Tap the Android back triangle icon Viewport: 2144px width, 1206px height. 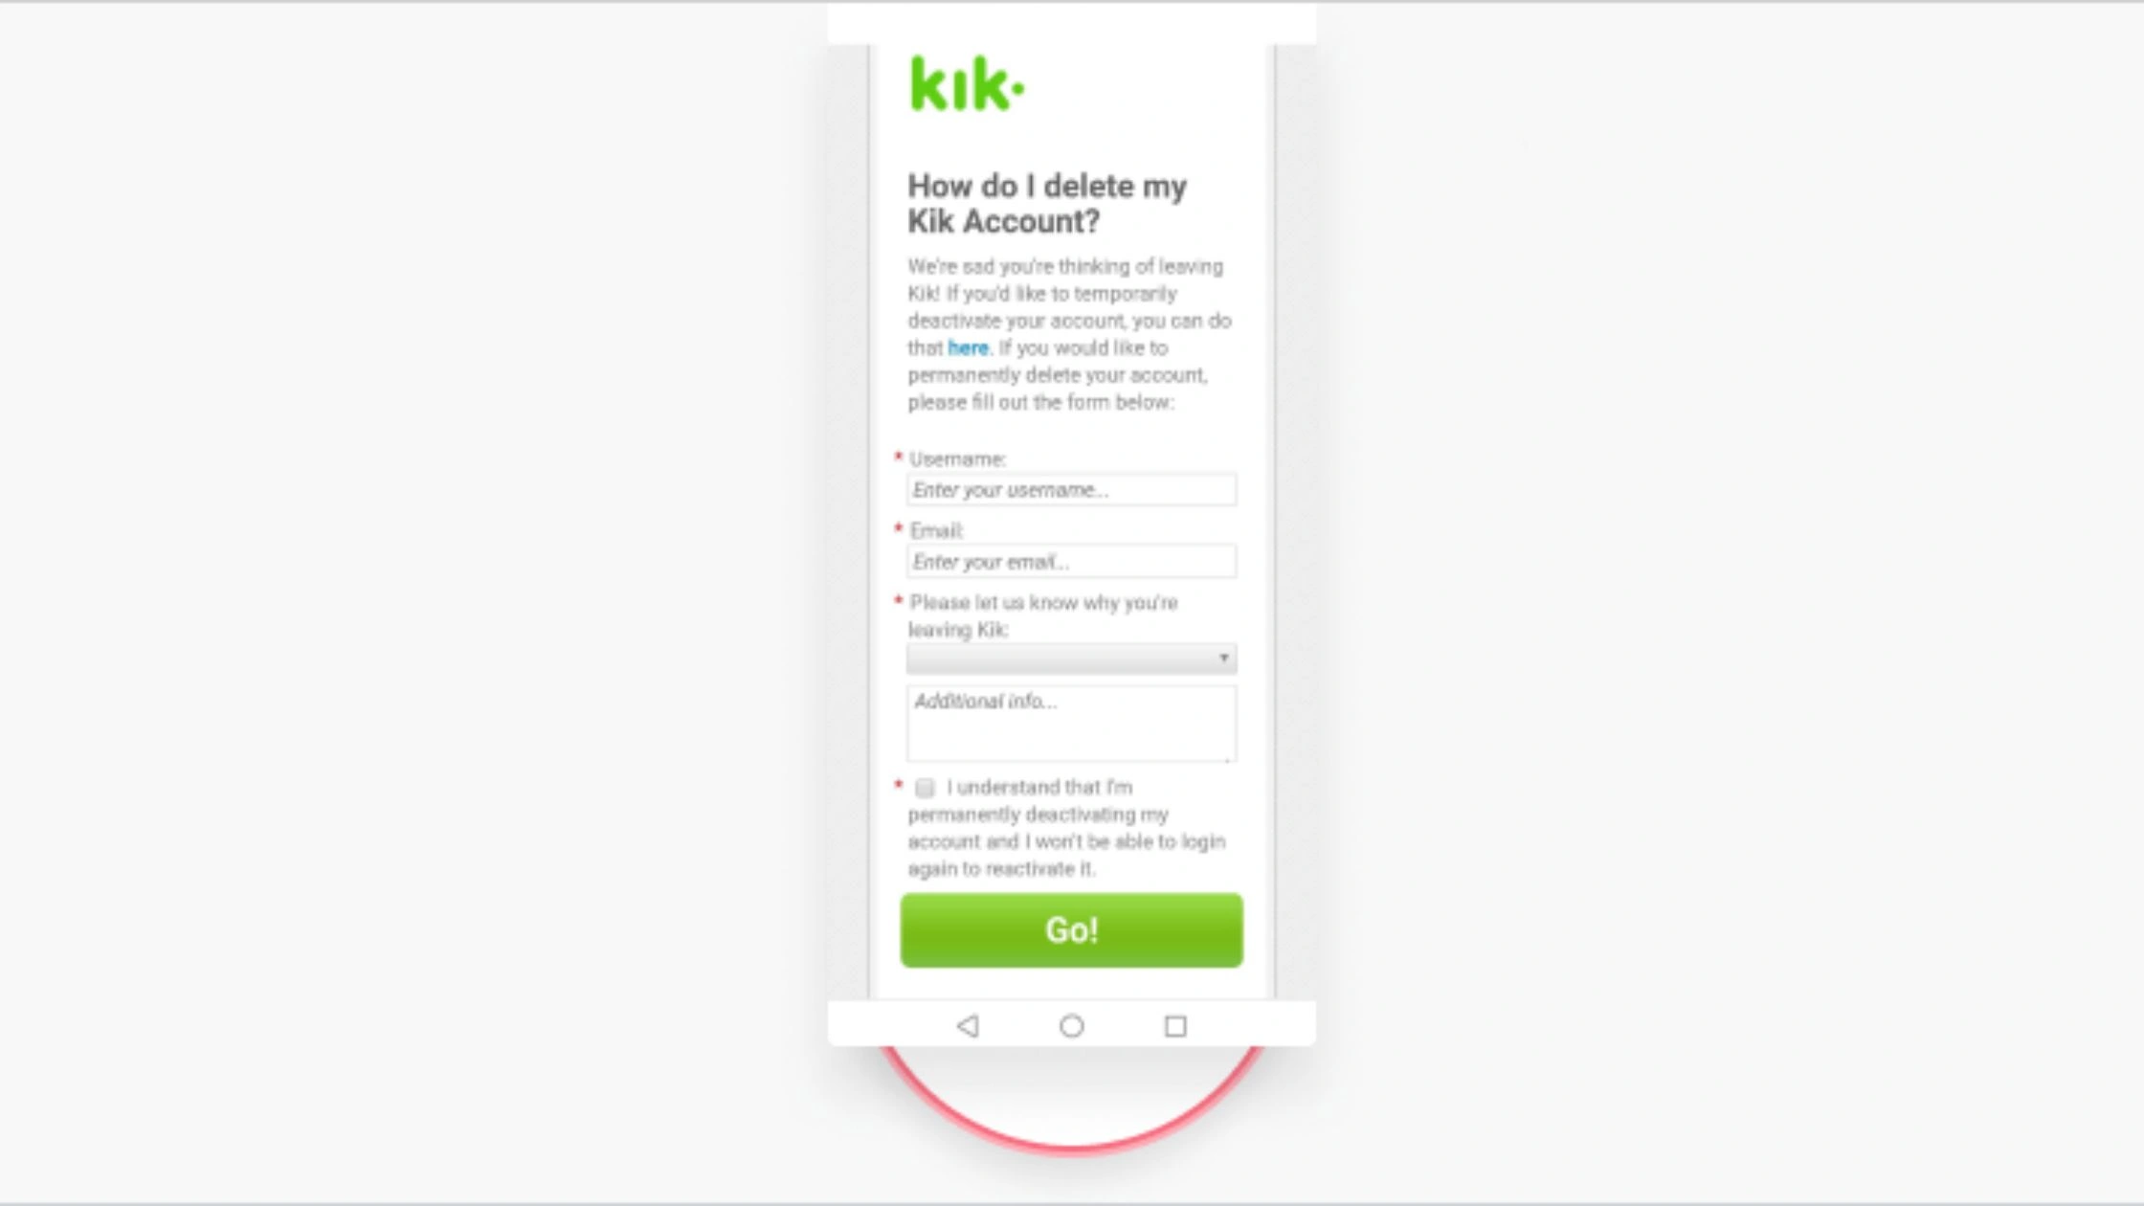coord(968,1026)
